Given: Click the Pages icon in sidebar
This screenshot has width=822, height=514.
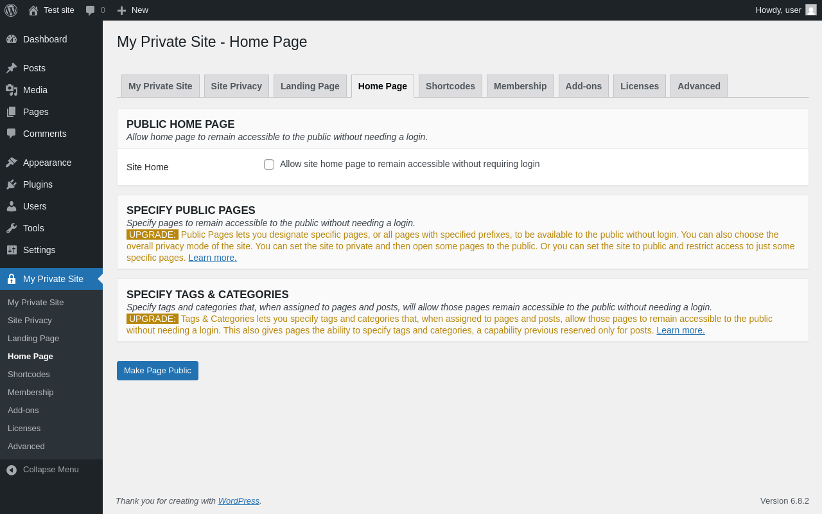Looking at the screenshot, I should point(12,112).
